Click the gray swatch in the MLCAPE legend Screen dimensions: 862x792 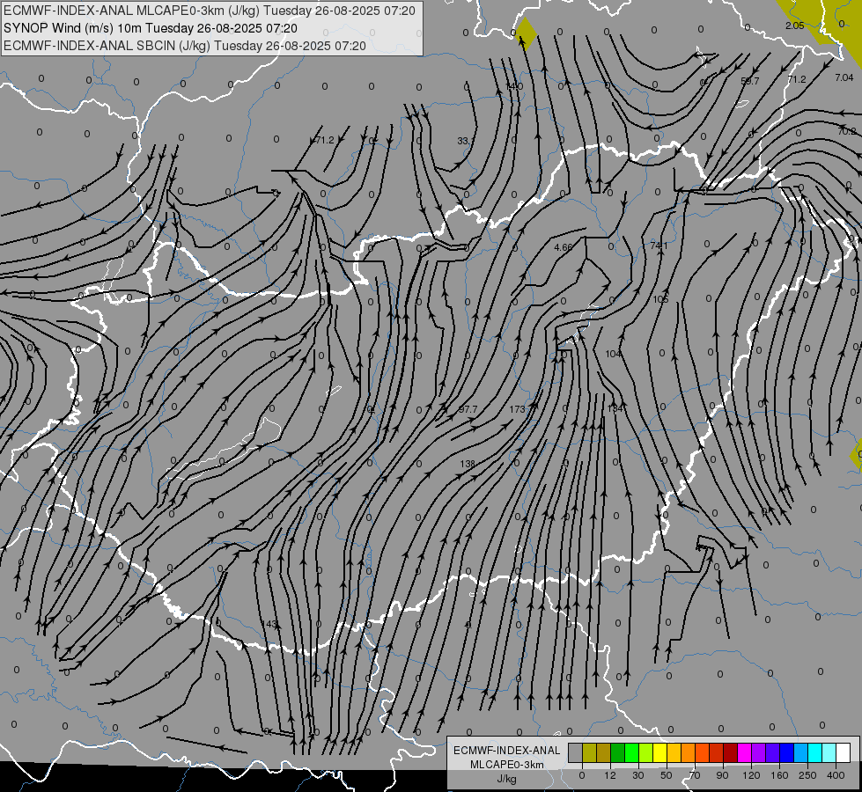click(576, 752)
